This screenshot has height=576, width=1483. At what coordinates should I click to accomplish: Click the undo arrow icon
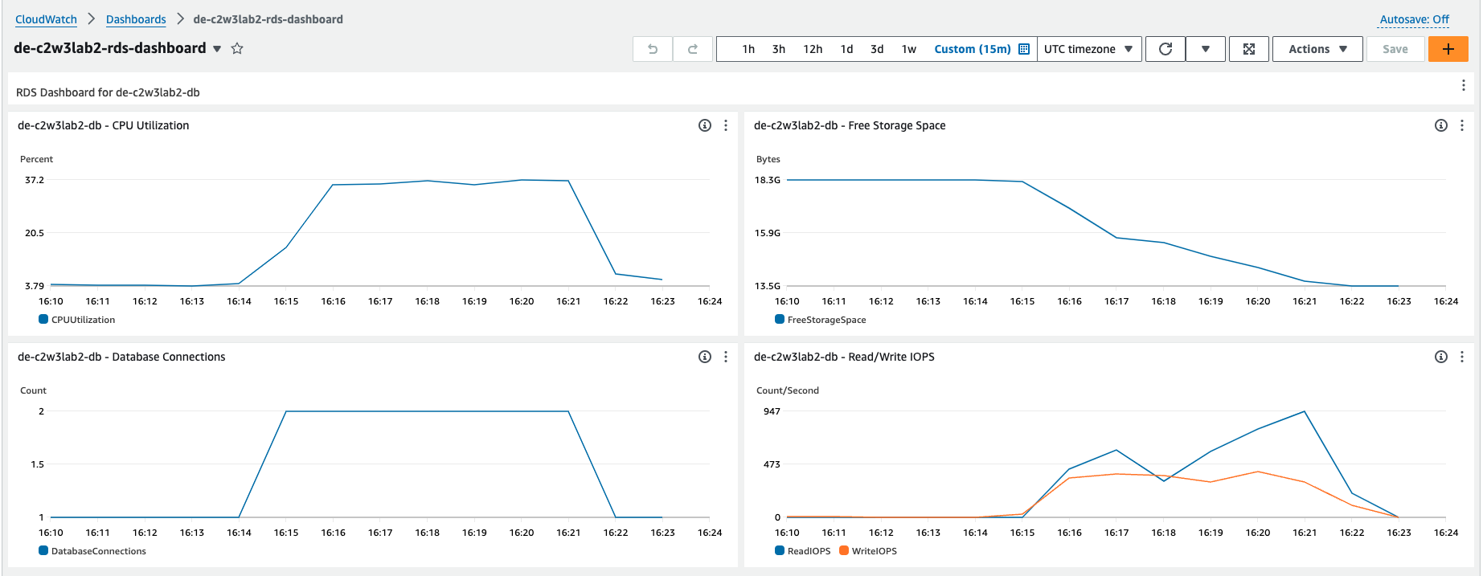[653, 49]
